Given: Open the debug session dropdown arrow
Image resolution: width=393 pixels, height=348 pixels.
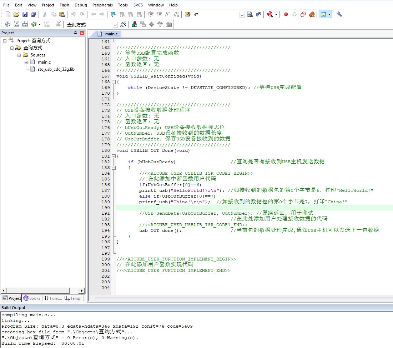Looking at the screenshot, I should (x=276, y=14).
